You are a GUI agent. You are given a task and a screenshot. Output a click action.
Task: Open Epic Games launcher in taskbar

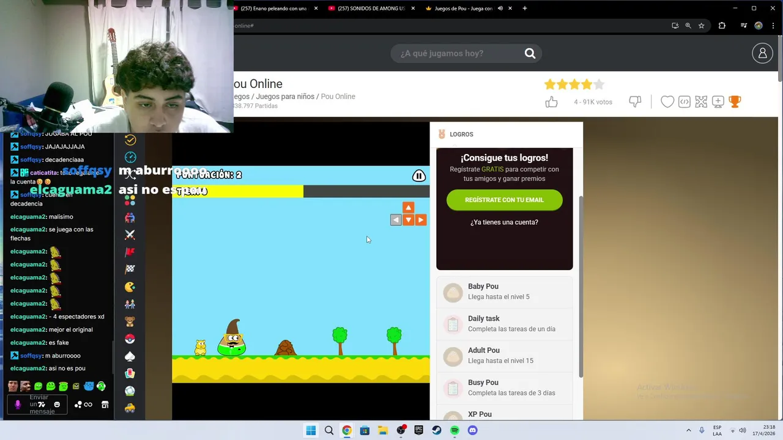click(419, 430)
